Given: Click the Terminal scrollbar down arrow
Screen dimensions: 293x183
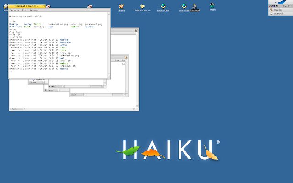Looking at the screenshot, I should point(109,75).
